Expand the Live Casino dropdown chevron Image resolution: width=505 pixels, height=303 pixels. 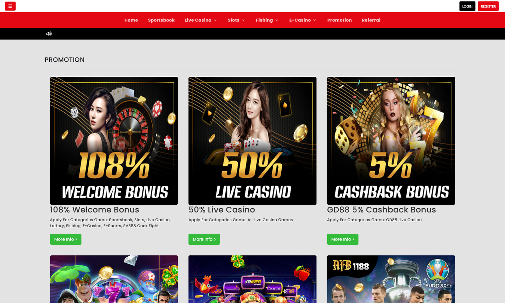[215, 20]
